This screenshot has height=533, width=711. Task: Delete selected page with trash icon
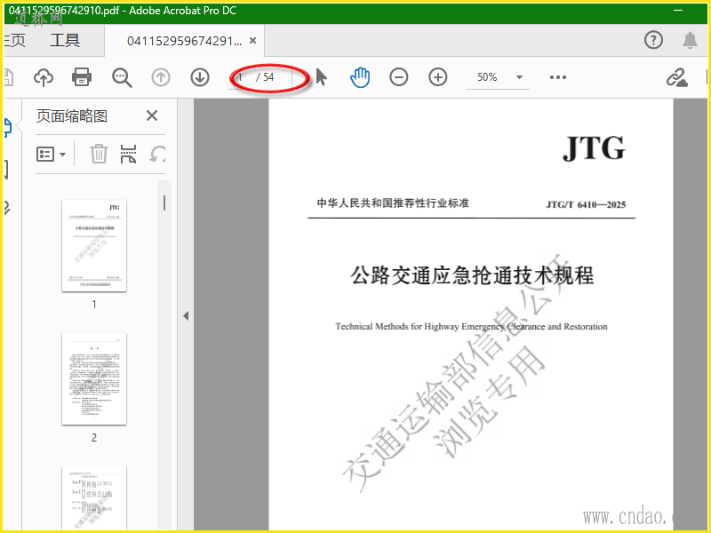99,154
